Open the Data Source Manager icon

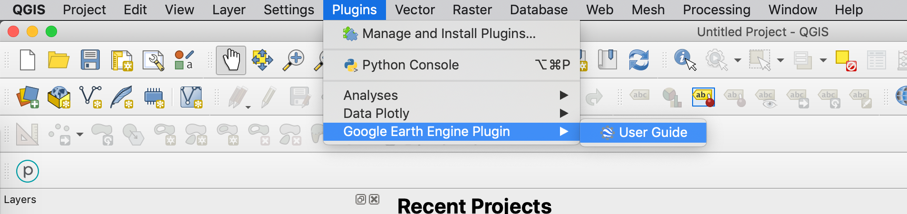click(x=28, y=97)
